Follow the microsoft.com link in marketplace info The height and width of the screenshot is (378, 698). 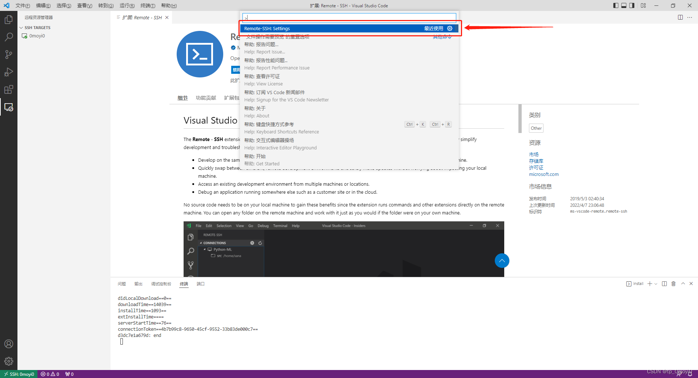544,174
